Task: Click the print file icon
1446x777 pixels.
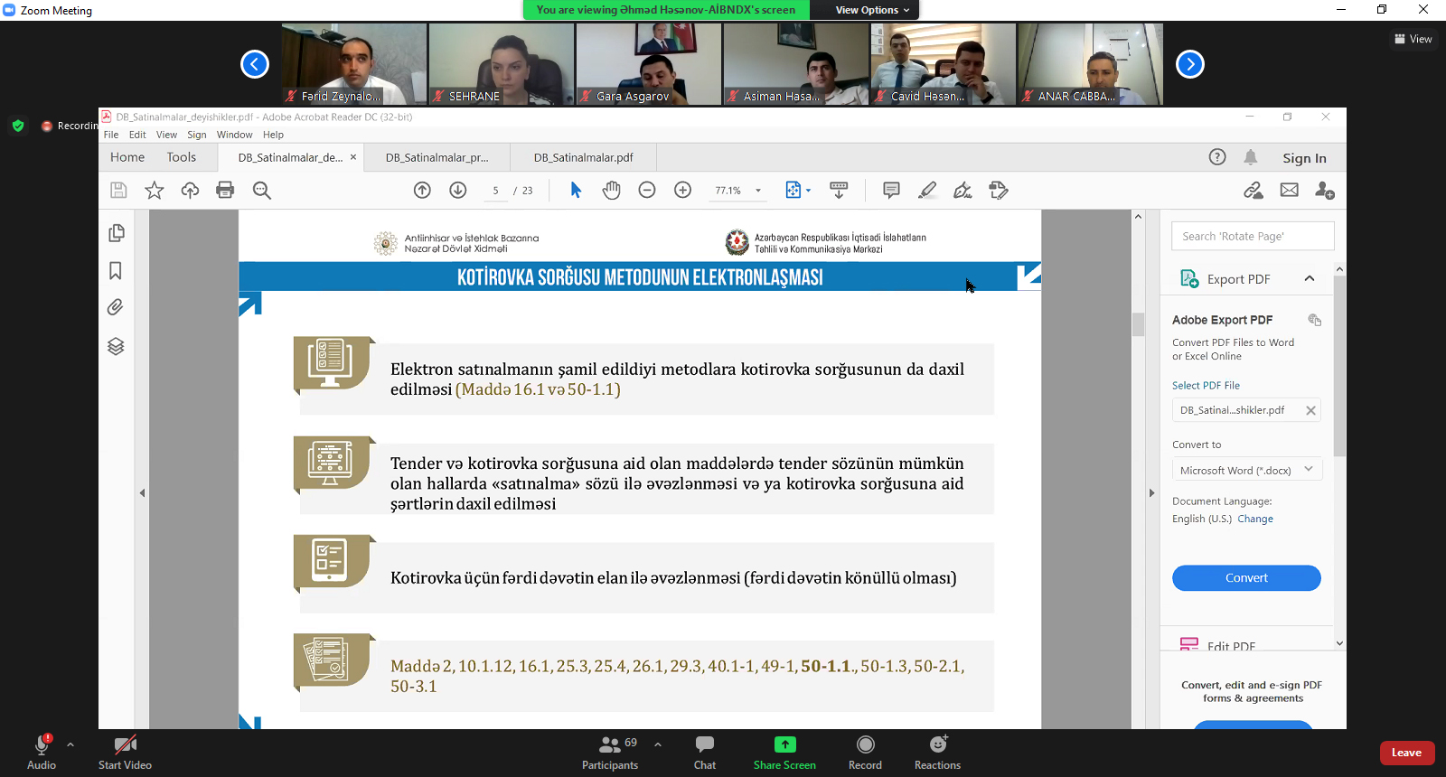Action: pos(225,190)
